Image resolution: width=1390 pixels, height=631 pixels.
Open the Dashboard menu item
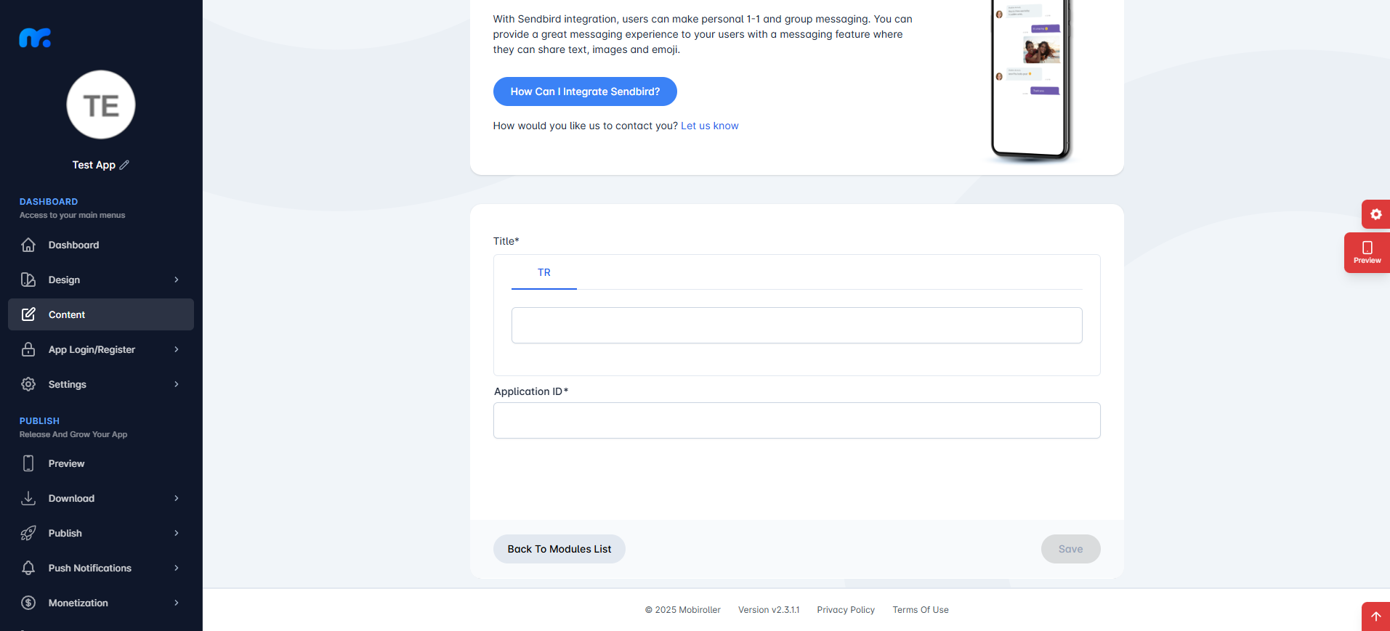(101, 245)
